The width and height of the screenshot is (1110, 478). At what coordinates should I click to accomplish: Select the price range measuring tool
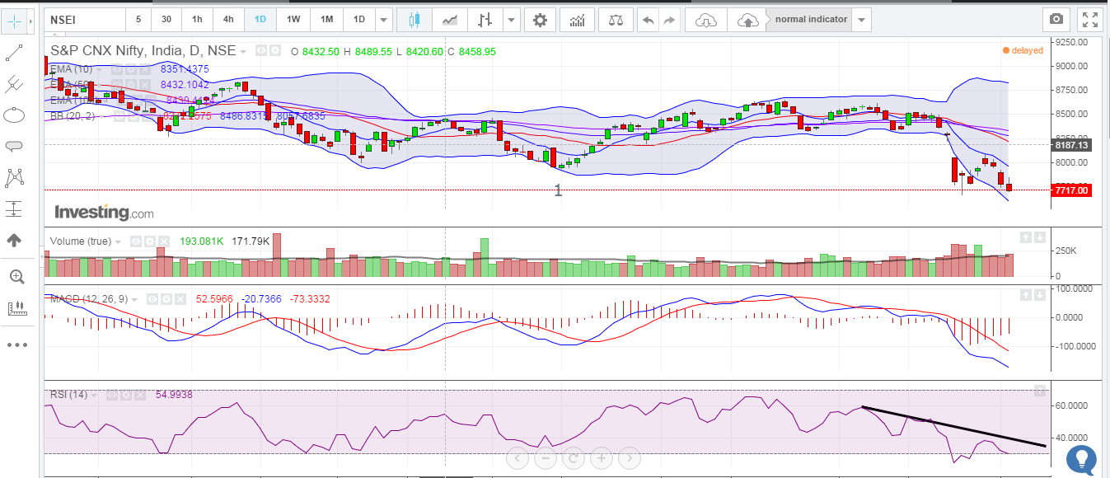tap(14, 209)
